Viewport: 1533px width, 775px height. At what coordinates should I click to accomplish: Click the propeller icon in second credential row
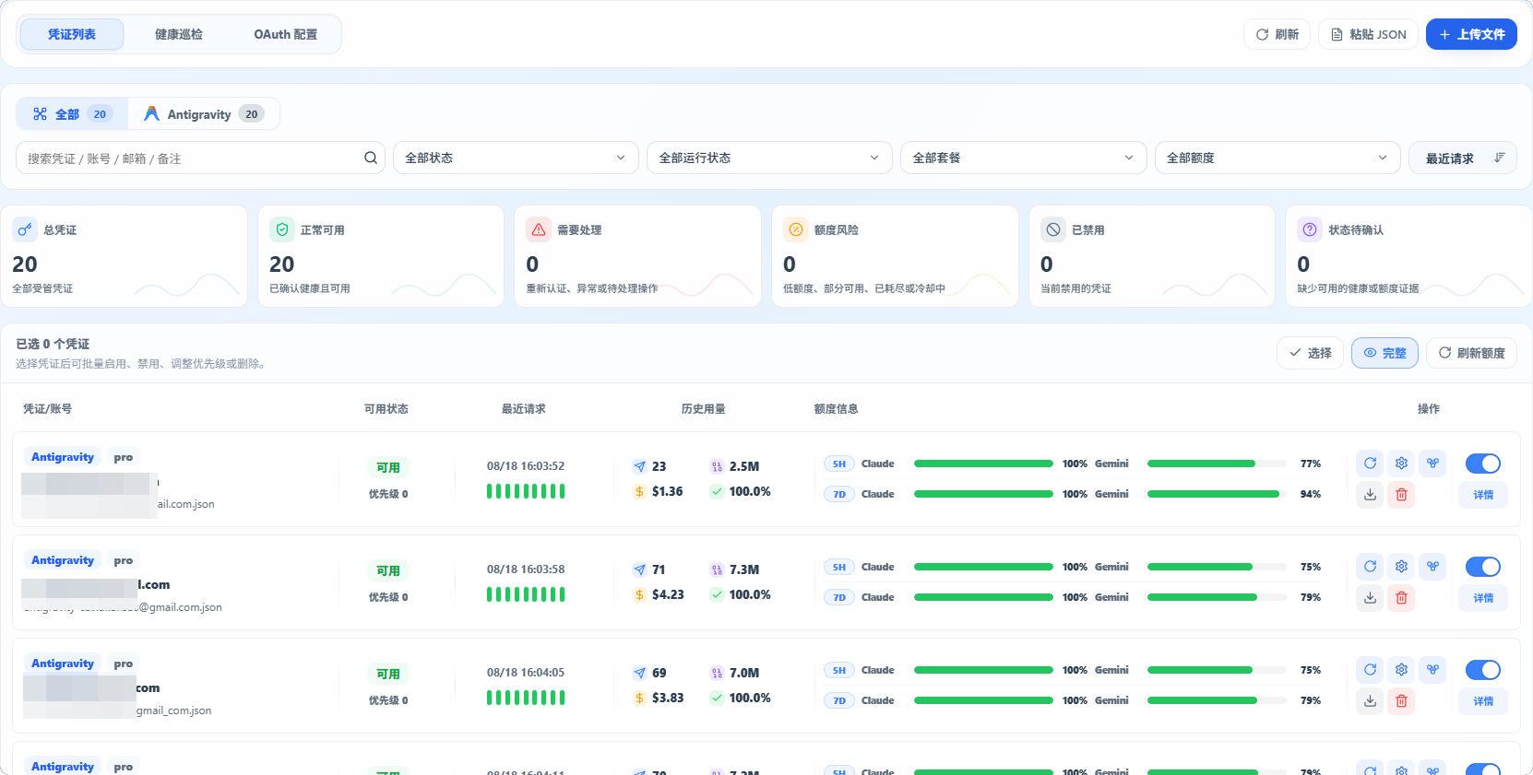click(x=1433, y=567)
